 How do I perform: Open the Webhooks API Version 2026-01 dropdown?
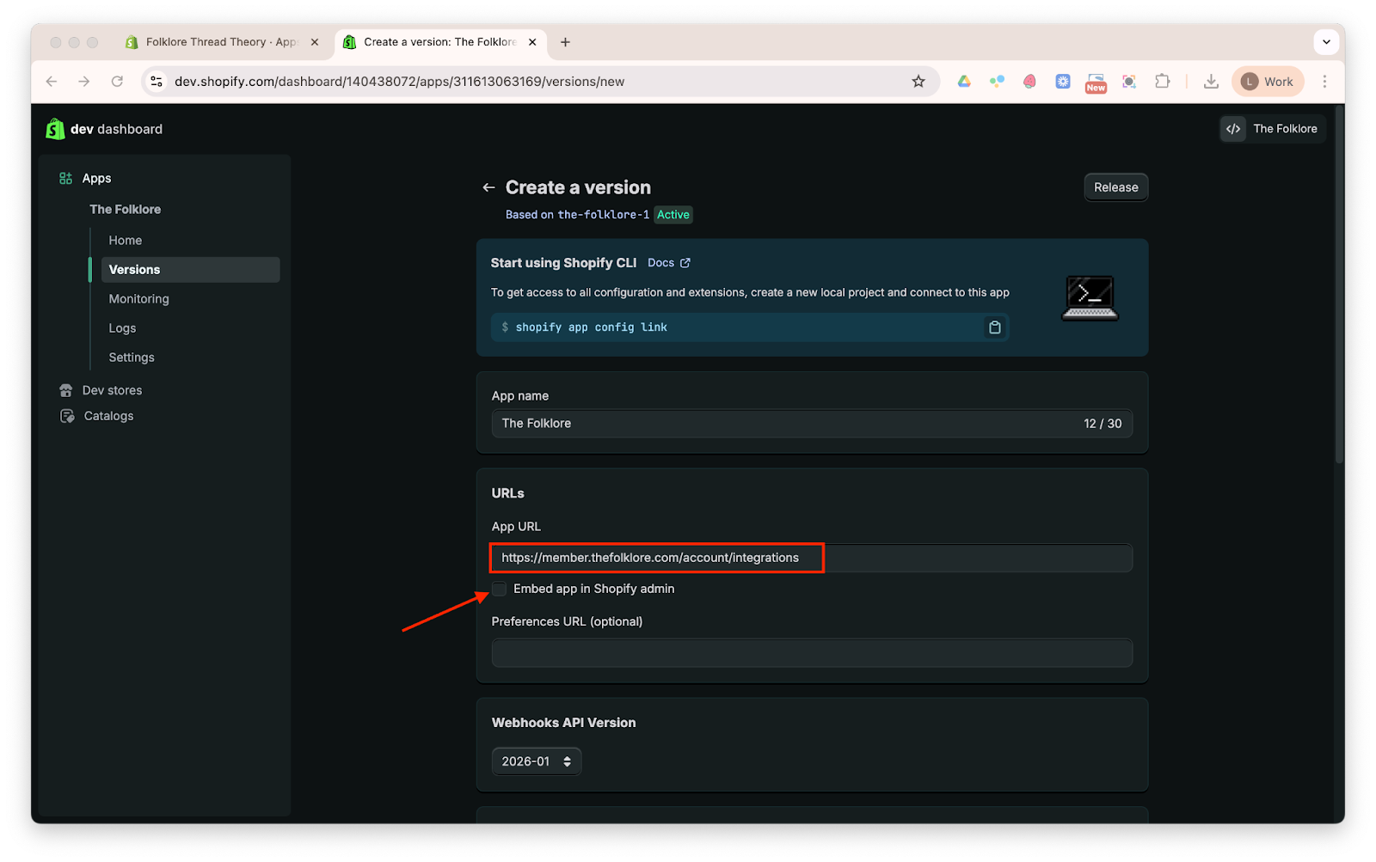pyautogui.click(x=536, y=761)
